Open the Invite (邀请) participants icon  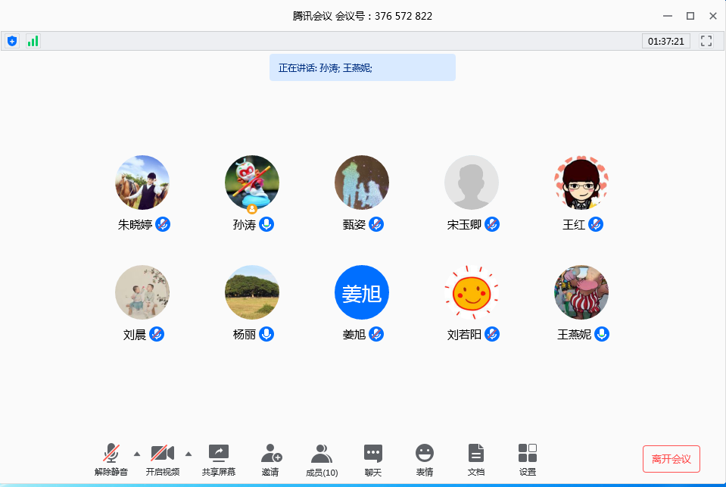[x=271, y=460]
